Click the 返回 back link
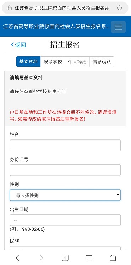Image resolution: width=131 pixels, height=265 pixels. (18, 45)
